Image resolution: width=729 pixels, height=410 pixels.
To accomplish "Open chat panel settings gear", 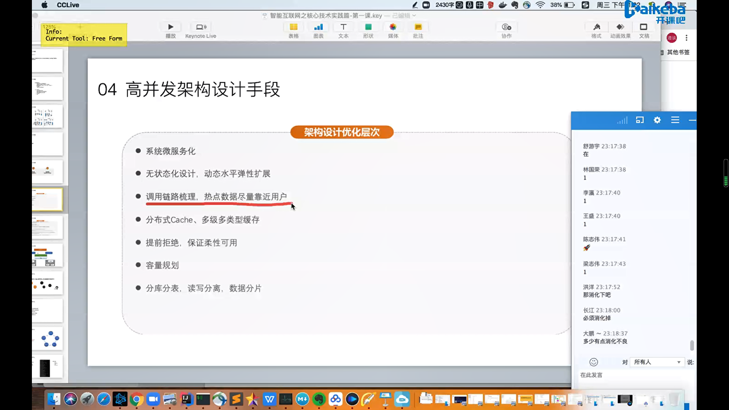I will (657, 120).
